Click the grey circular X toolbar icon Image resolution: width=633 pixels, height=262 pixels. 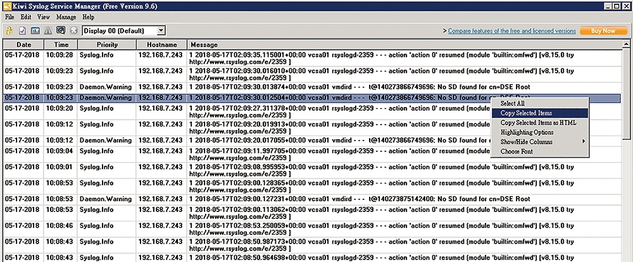73,30
